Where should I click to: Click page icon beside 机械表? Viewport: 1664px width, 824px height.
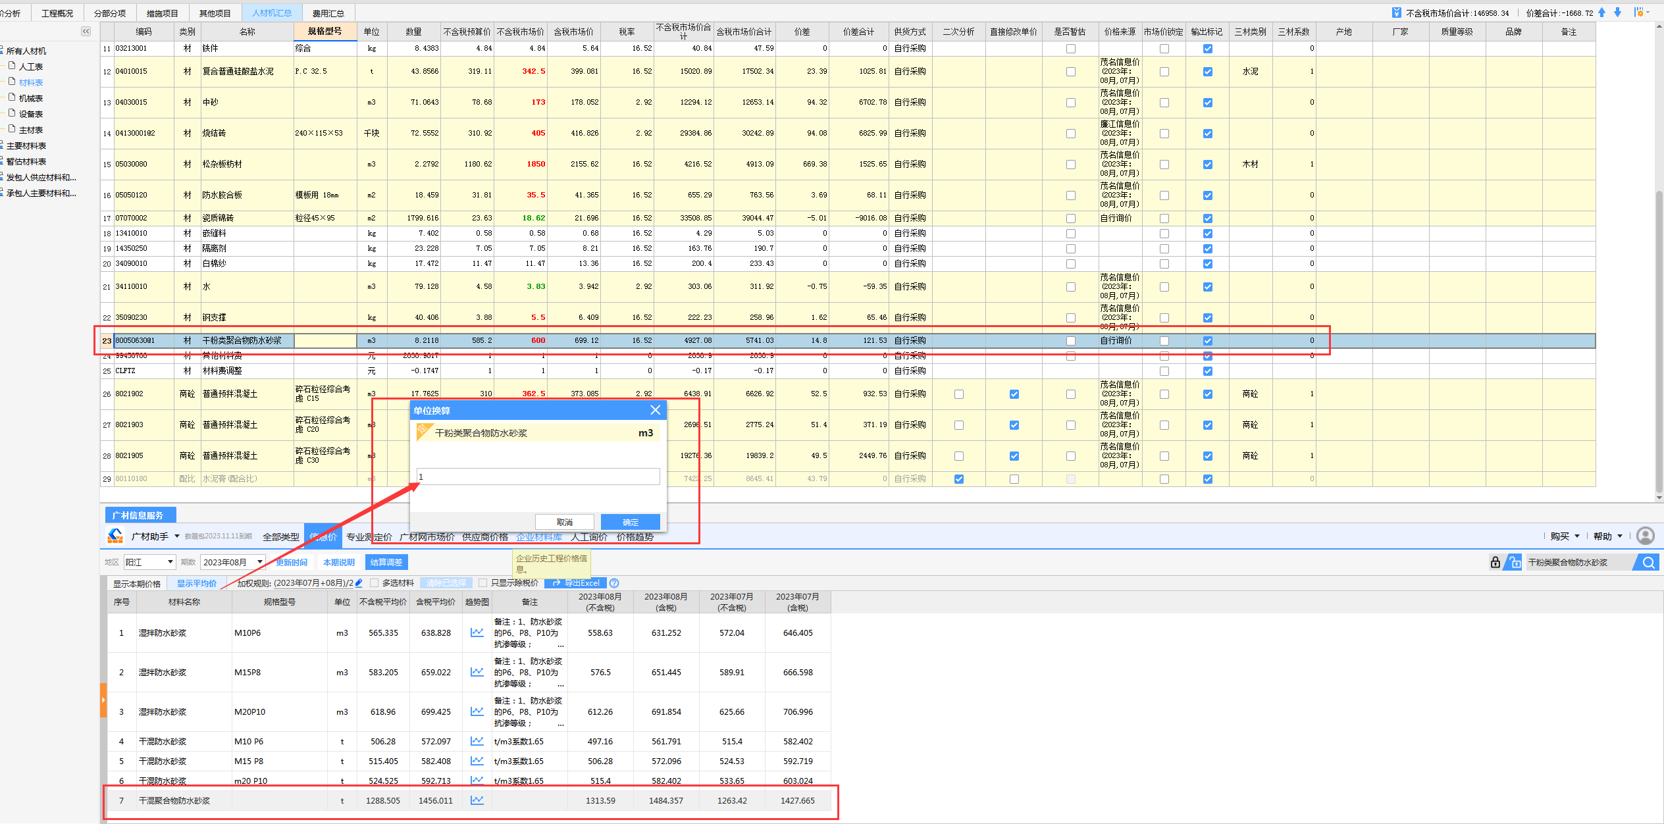coord(12,97)
